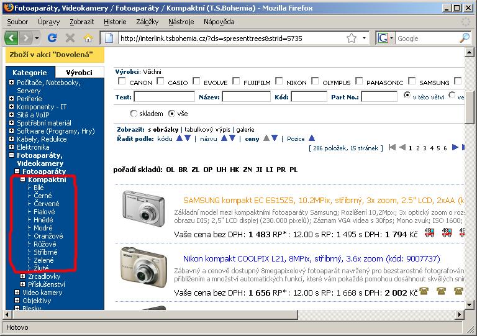Select the vše radio button
Viewport: 477px width, 336px height.
click(x=171, y=114)
